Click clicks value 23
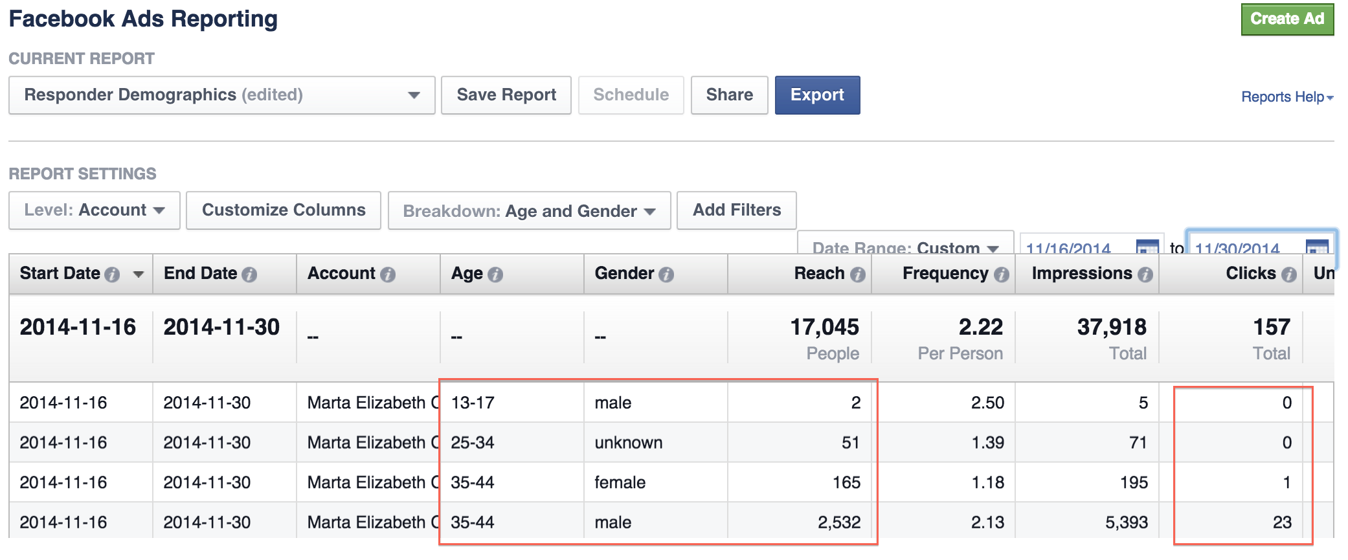Screen dimensions: 1348x560 pos(1282,522)
